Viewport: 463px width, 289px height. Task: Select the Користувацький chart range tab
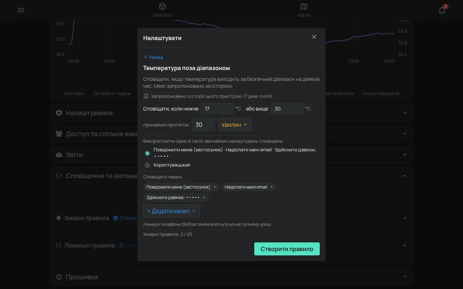(381, 93)
